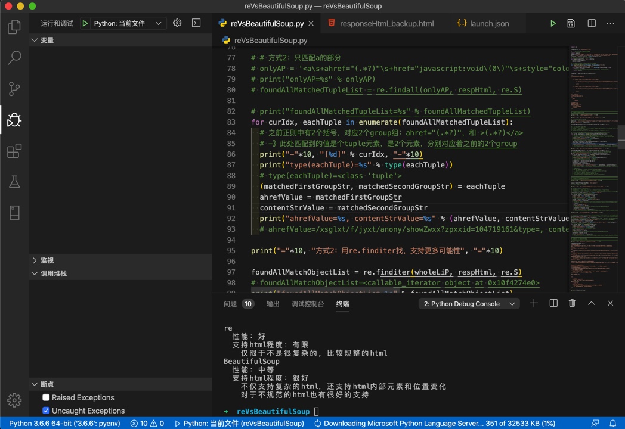
Task: Click line number 97 in the gutter
Action: 231,272
